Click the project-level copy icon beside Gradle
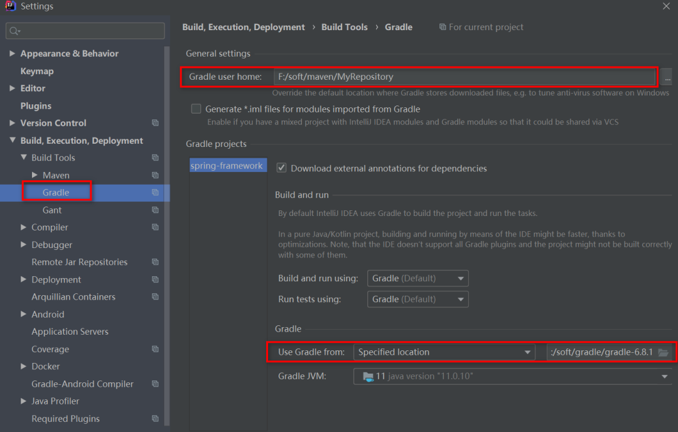 155,192
